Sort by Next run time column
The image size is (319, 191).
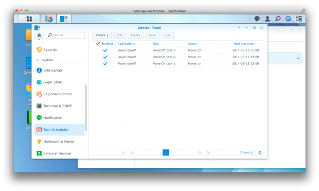[x=244, y=44]
